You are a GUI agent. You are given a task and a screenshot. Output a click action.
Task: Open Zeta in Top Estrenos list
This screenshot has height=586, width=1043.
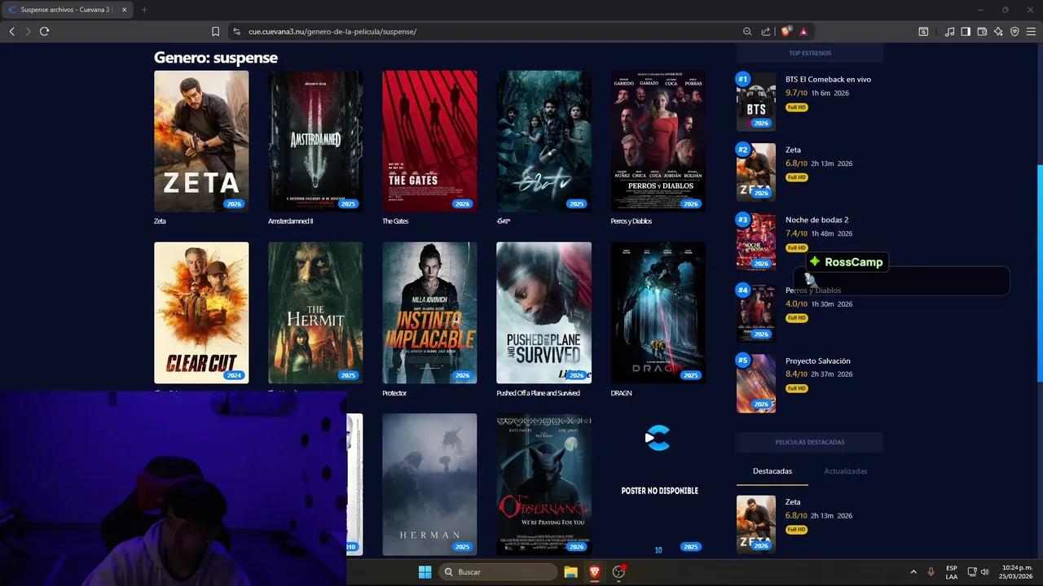pyautogui.click(x=793, y=150)
